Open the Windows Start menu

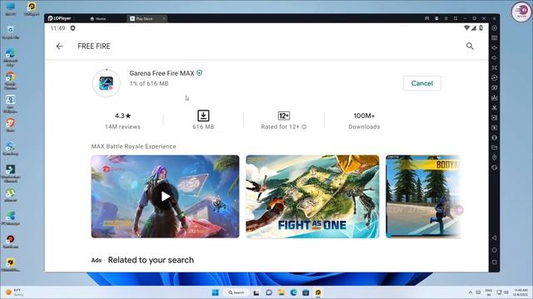point(215,292)
